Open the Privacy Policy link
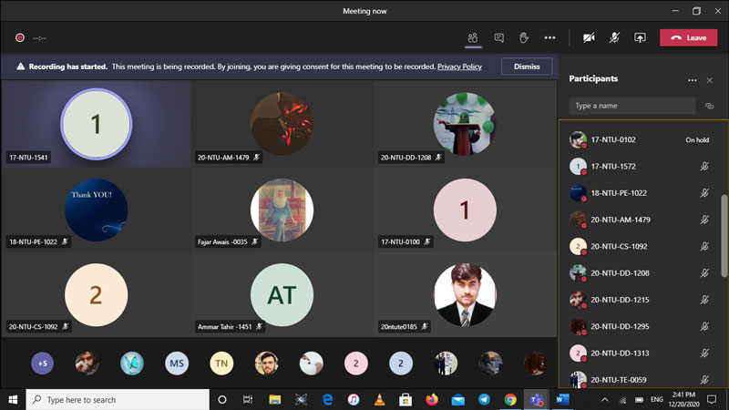 459,67
